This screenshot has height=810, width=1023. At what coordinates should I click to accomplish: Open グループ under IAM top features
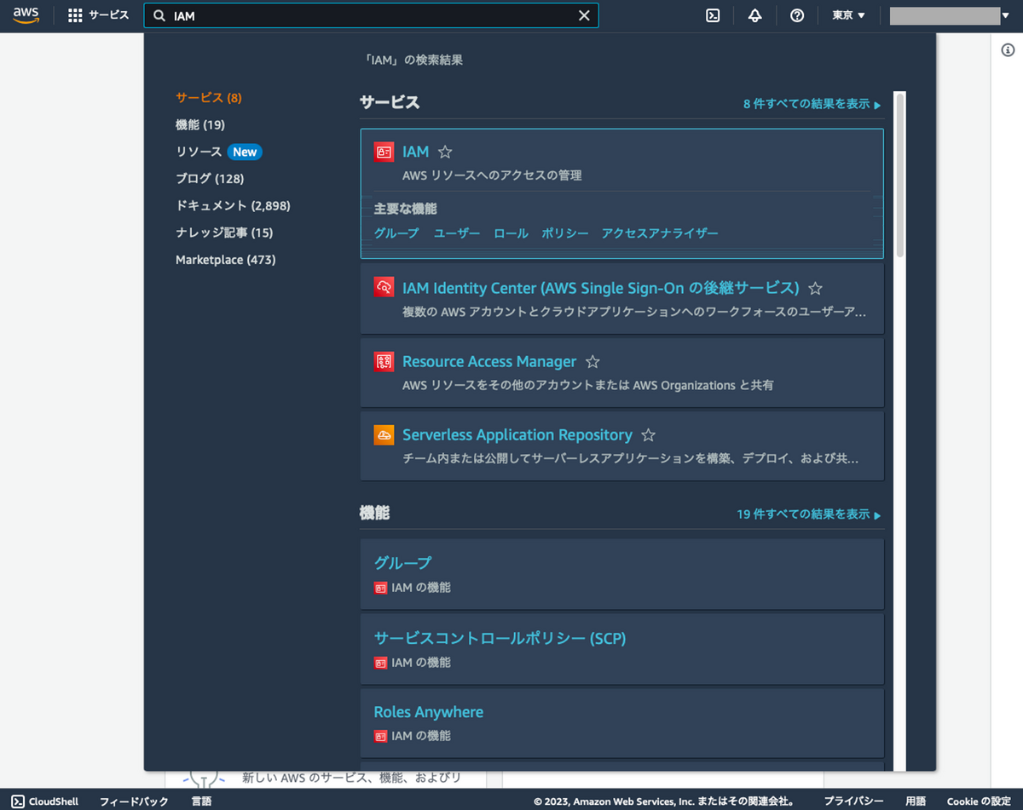coord(396,233)
